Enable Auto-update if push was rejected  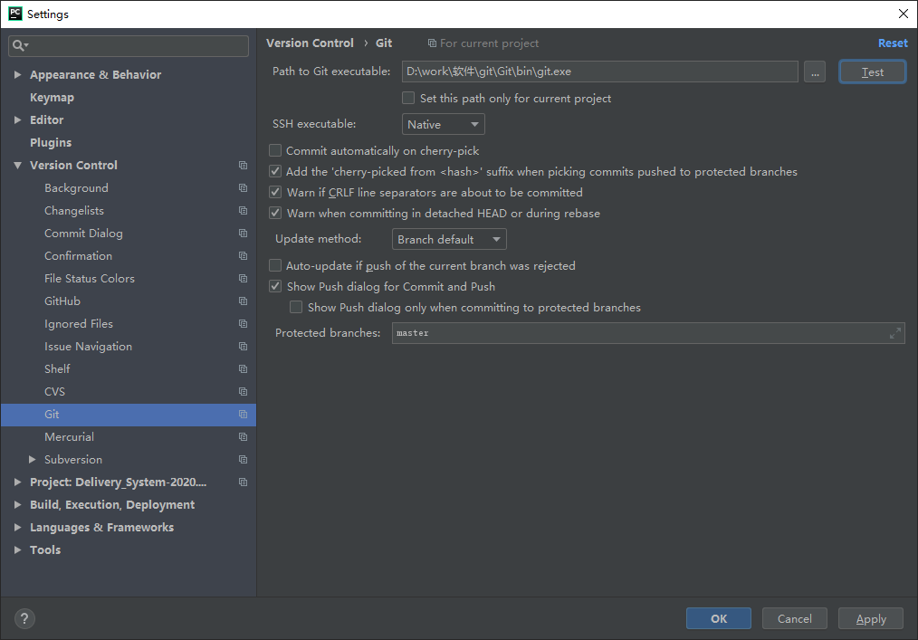click(275, 265)
